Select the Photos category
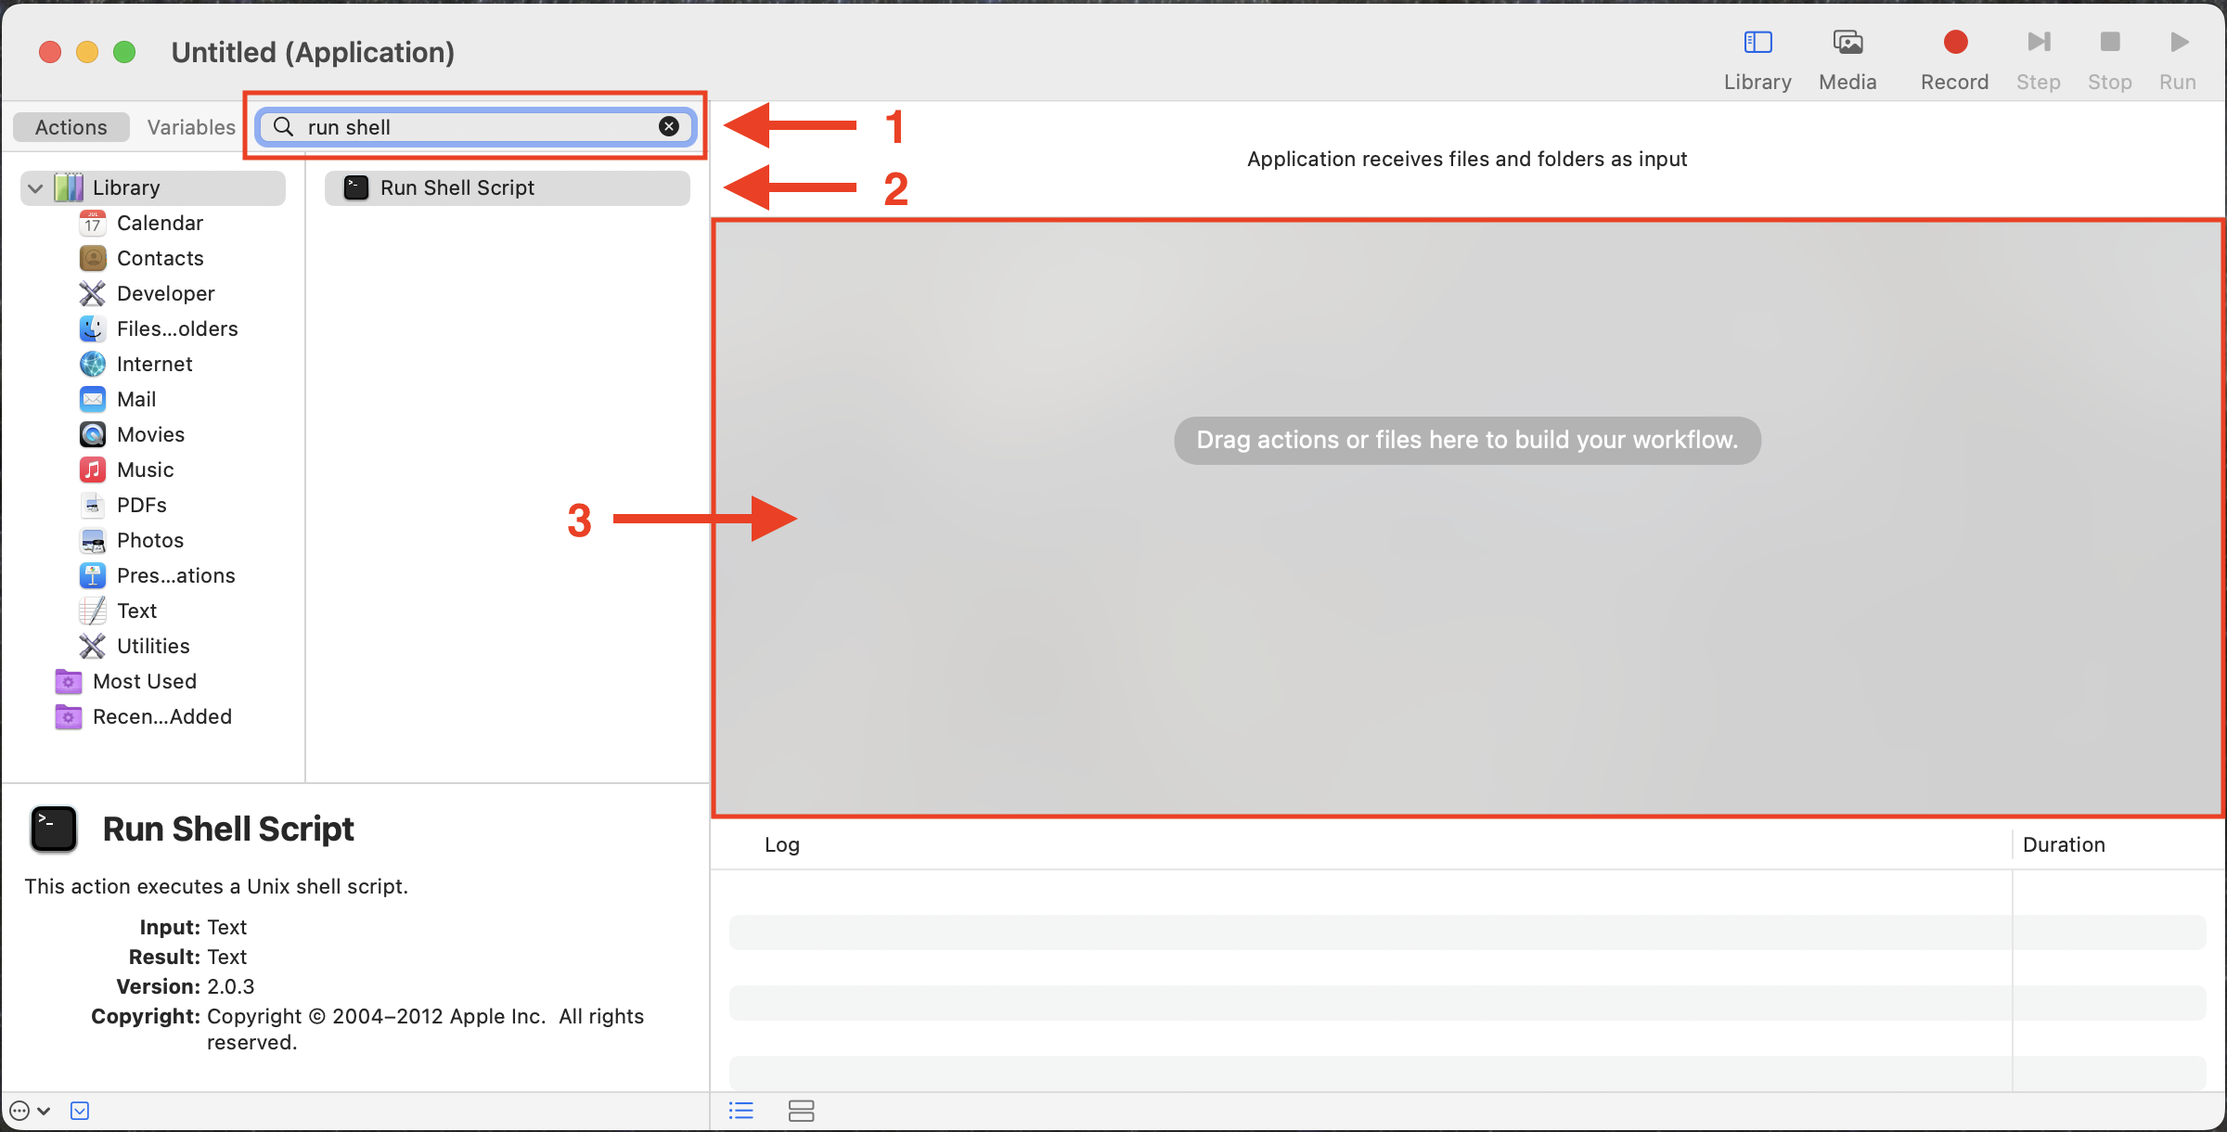The width and height of the screenshot is (2227, 1132). pos(149,540)
